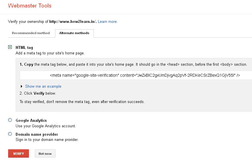Switch to the Recommended method tab
This screenshot has width=252, height=160.
tap(31, 33)
